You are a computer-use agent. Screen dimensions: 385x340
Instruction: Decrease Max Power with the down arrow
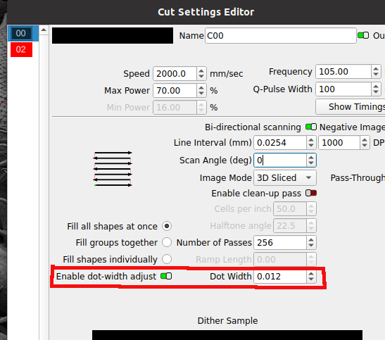pyautogui.click(x=201, y=93)
